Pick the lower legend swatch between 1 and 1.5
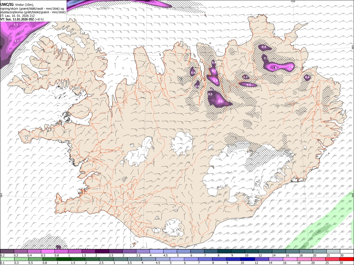The width and height of the screenshot is (354, 265). 64,259
